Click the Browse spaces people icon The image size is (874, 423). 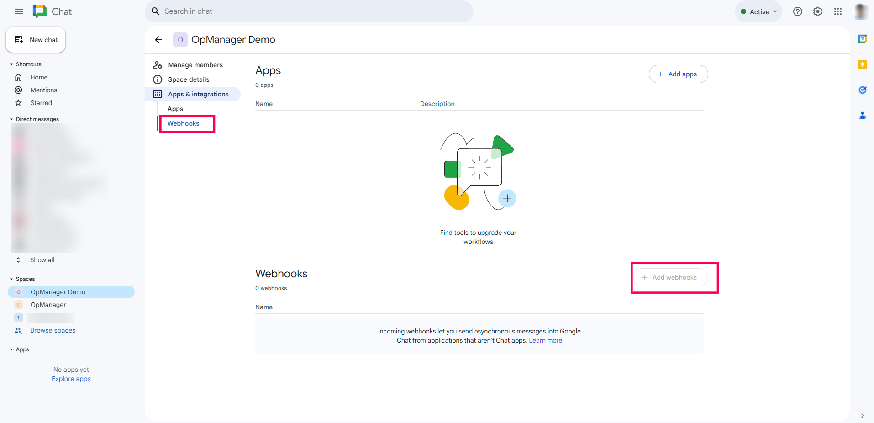[18, 330]
